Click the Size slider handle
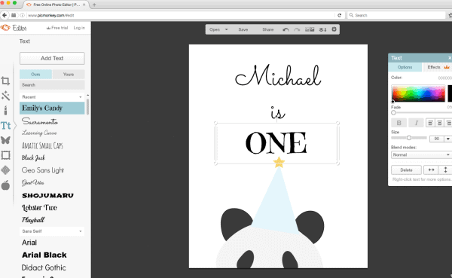 click(409, 138)
